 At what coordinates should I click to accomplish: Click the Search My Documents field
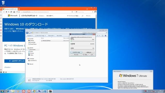(x=97, y=33)
